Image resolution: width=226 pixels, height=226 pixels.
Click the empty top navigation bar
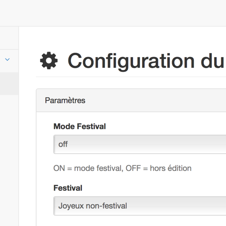(113, 13)
